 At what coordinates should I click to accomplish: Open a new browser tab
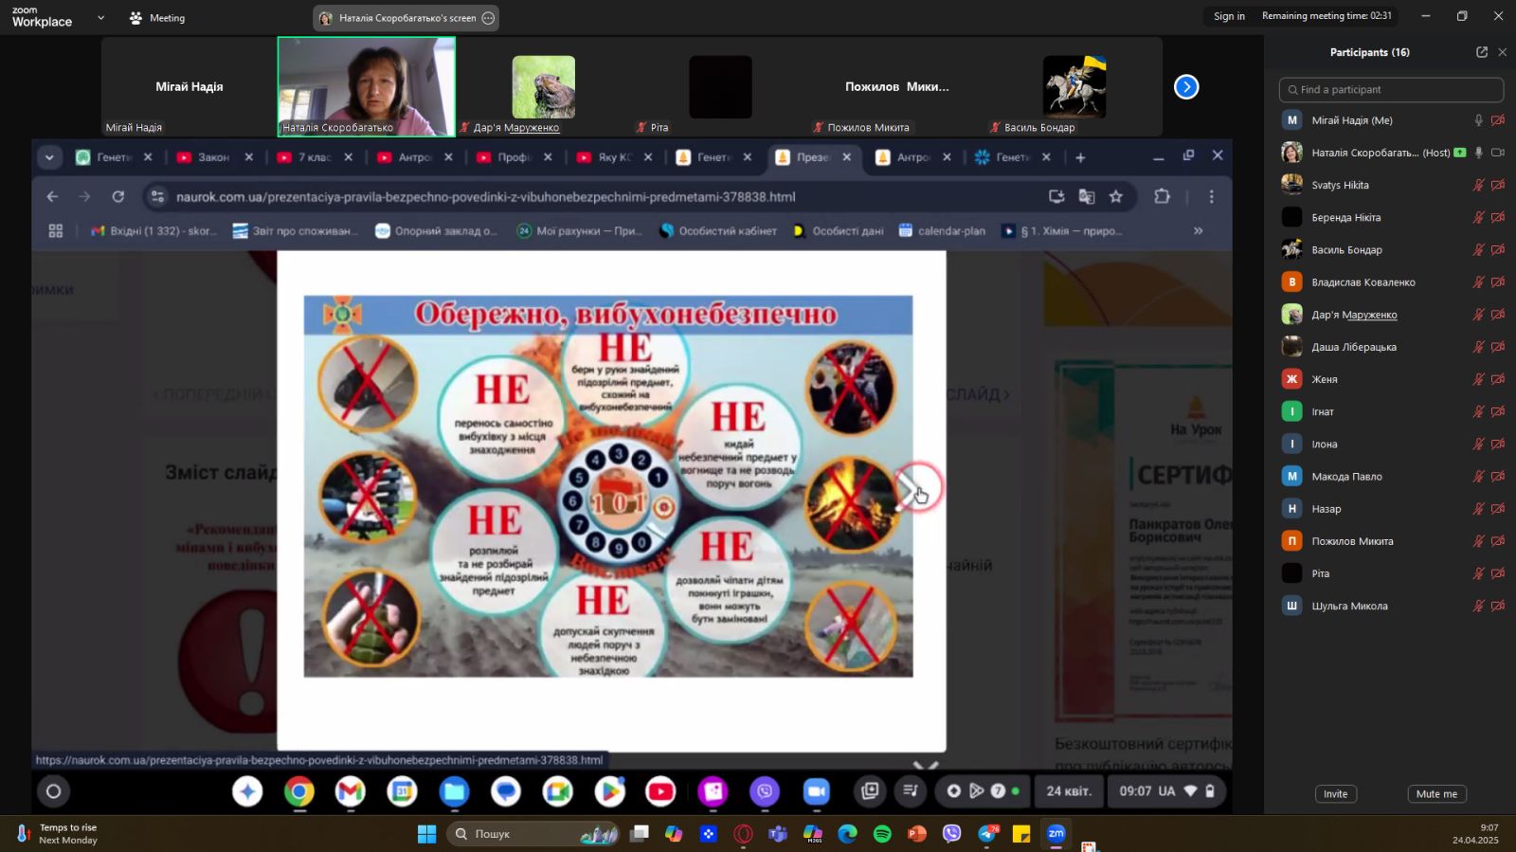[x=1080, y=157]
